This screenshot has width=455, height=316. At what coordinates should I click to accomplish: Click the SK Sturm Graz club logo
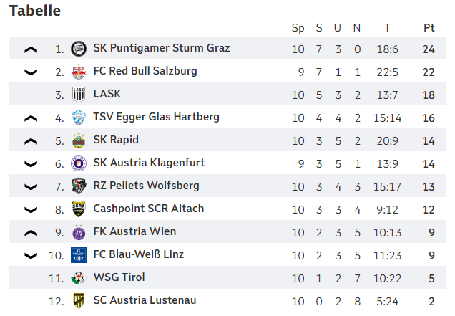pyautogui.click(x=79, y=49)
